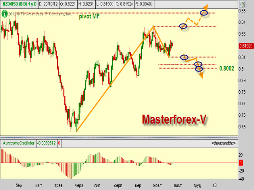Click the серп month label on the time axis
Screen dimensions: 254x190
coord(118,186)
